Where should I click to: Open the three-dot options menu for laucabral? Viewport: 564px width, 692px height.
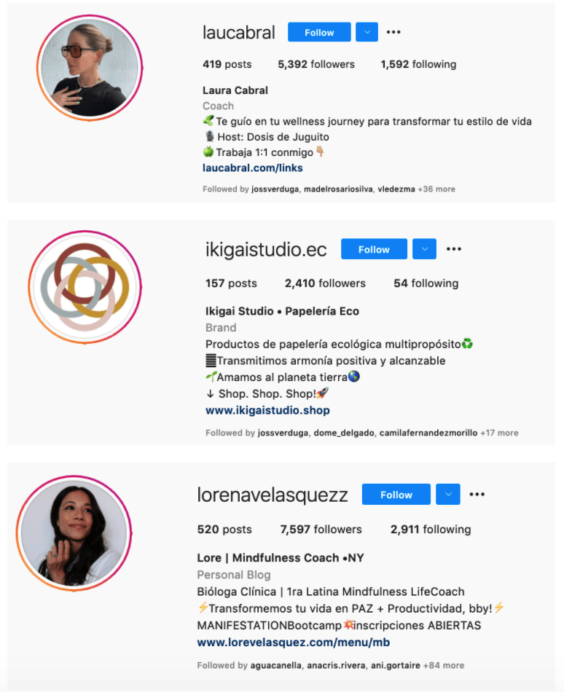point(393,32)
